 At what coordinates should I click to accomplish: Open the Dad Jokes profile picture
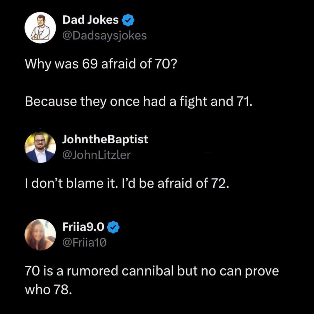(x=40, y=28)
